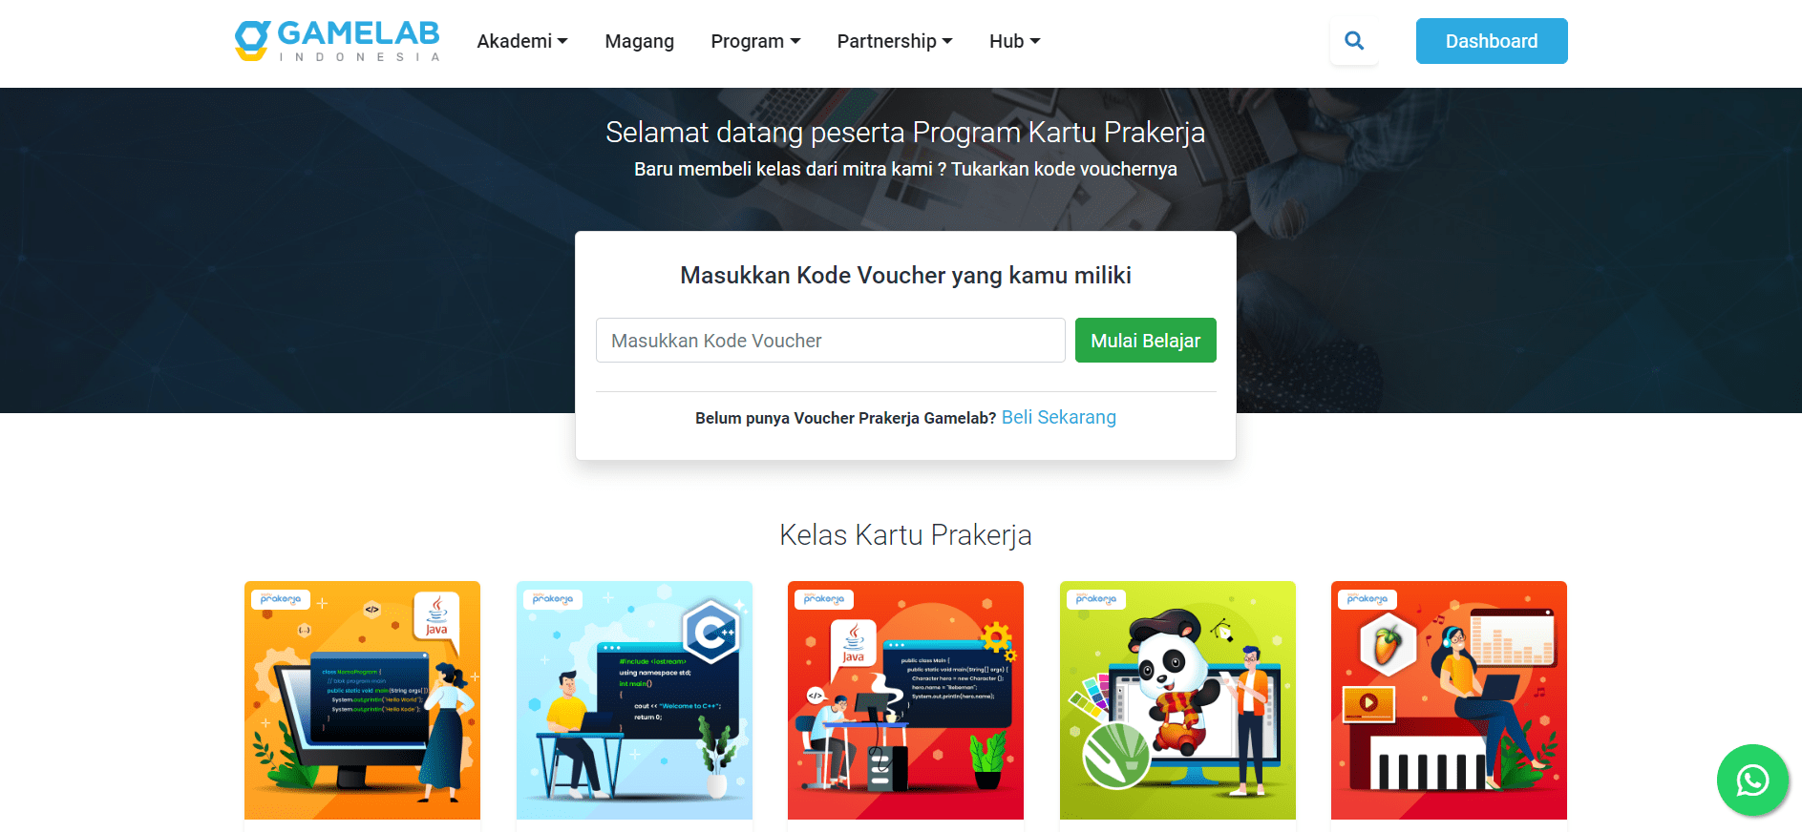The width and height of the screenshot is (1802, 832).
Task: Expand the Hub dropdown menu
Action: [1014, 41]
